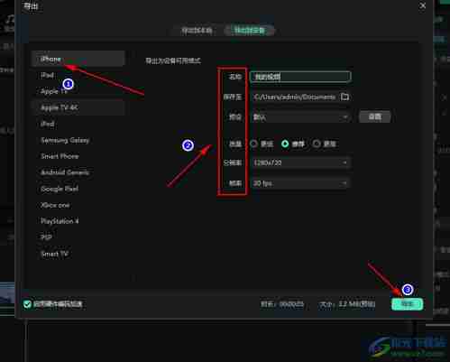Open the 30 fps frame rate dropdown

pyautogui.click(x=300, y=183)
